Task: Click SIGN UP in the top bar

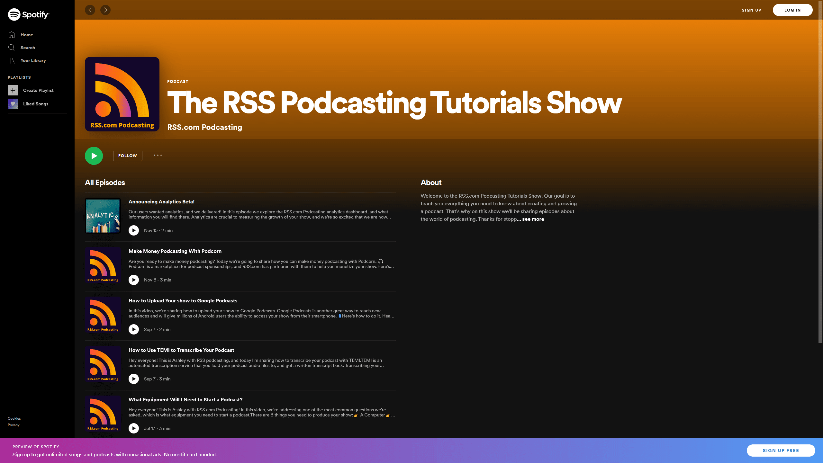Action: coord(751,10)
